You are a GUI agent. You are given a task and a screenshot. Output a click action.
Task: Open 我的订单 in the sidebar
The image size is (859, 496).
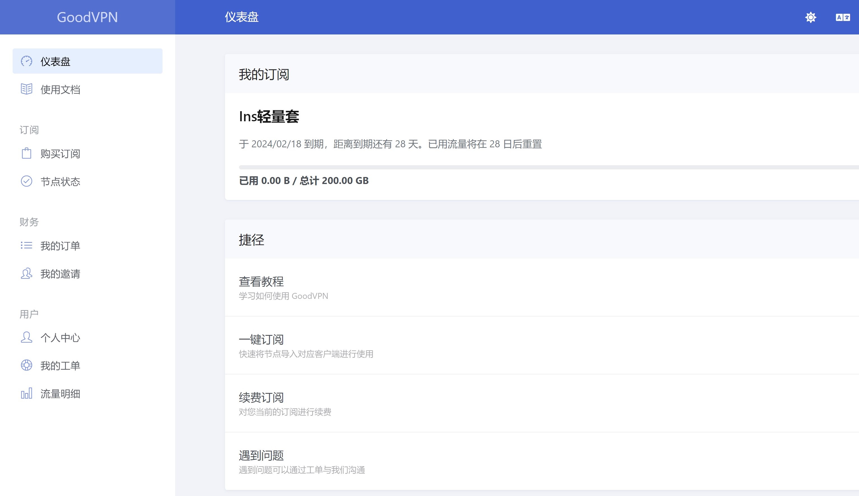[x=88, y=245]
